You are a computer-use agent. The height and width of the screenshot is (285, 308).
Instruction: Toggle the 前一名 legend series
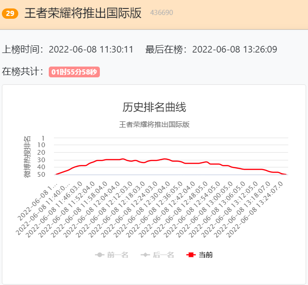pyautogui.click(x=112, y=255)
